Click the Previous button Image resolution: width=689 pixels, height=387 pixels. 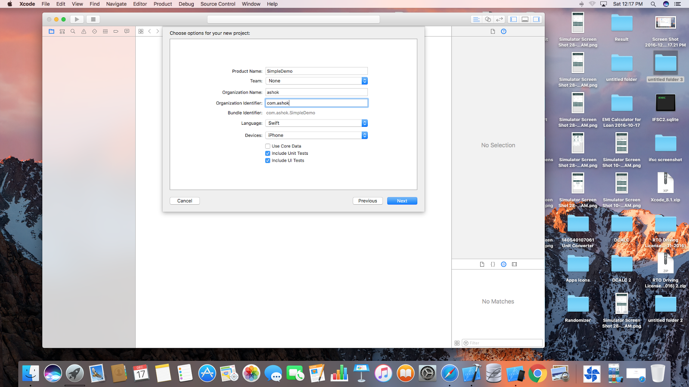[368, 201]
